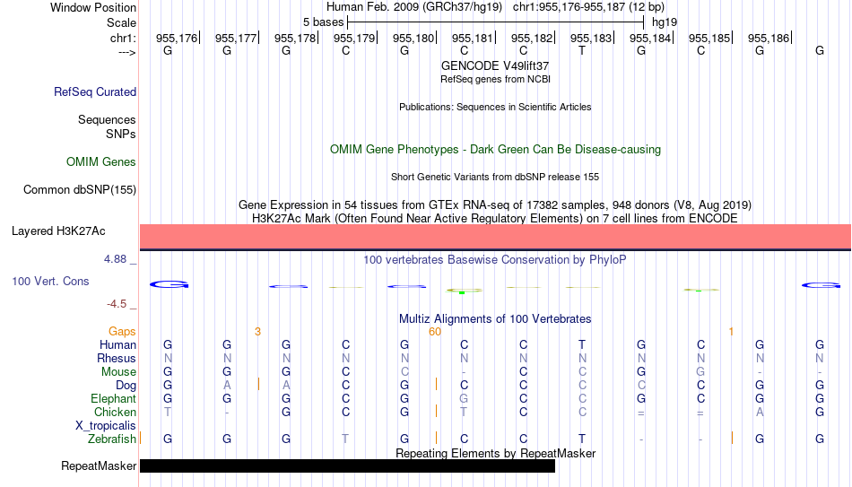Click the Sequences track label
852x487 pixels.
pos(107,119)
